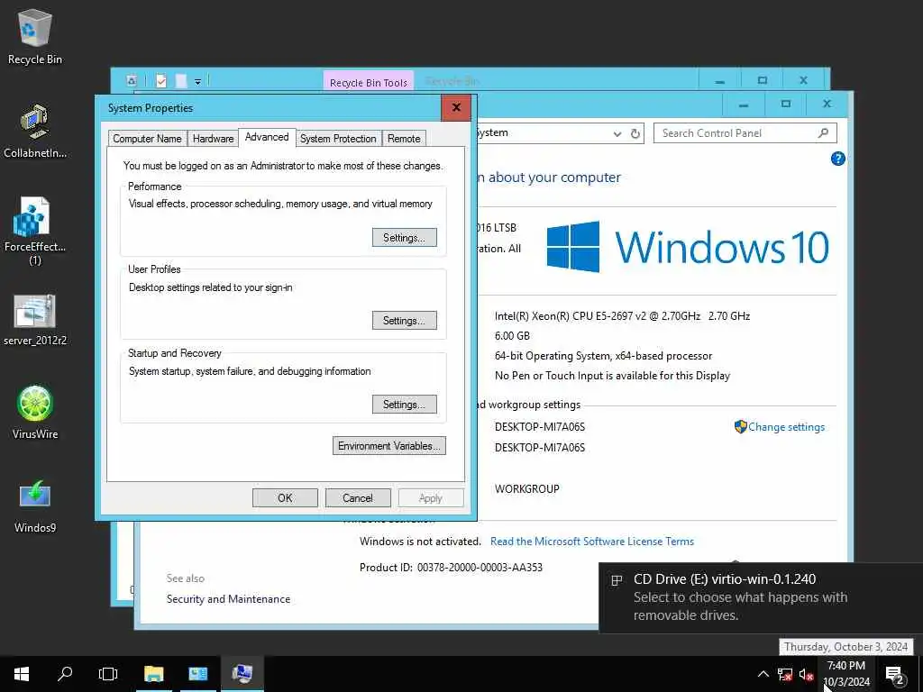Close System Properties with the red X
The height and width of the screenshot is (692, 923).
pos(456,108)
